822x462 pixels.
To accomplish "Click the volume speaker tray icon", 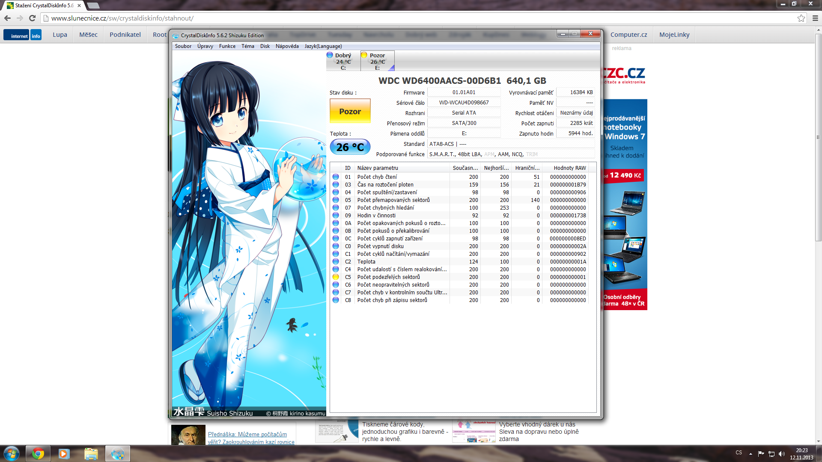I will [x=782, y=453].
